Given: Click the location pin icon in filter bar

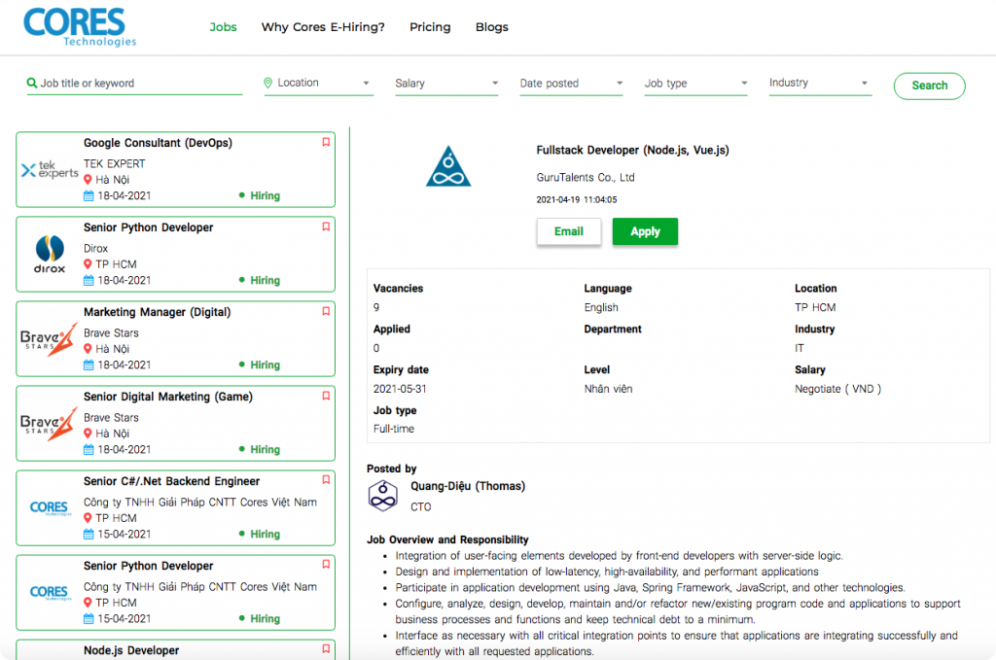Looking at the screenshot, I should coord(268,83).
